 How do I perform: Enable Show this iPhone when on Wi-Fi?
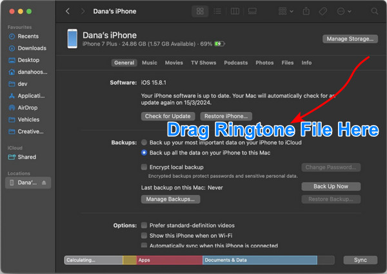(x=144, y=236)
